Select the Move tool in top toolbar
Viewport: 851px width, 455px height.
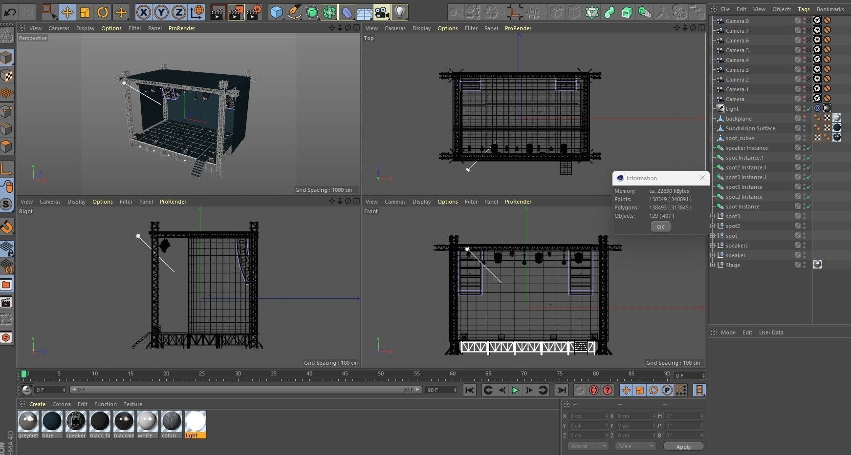point(67,12)
